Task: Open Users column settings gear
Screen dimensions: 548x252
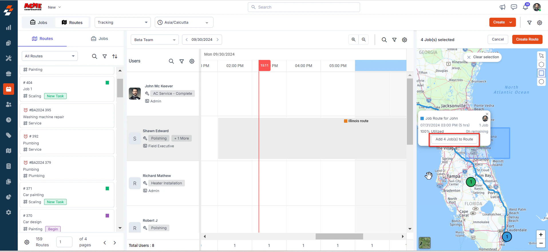Action: pos(192,61)
